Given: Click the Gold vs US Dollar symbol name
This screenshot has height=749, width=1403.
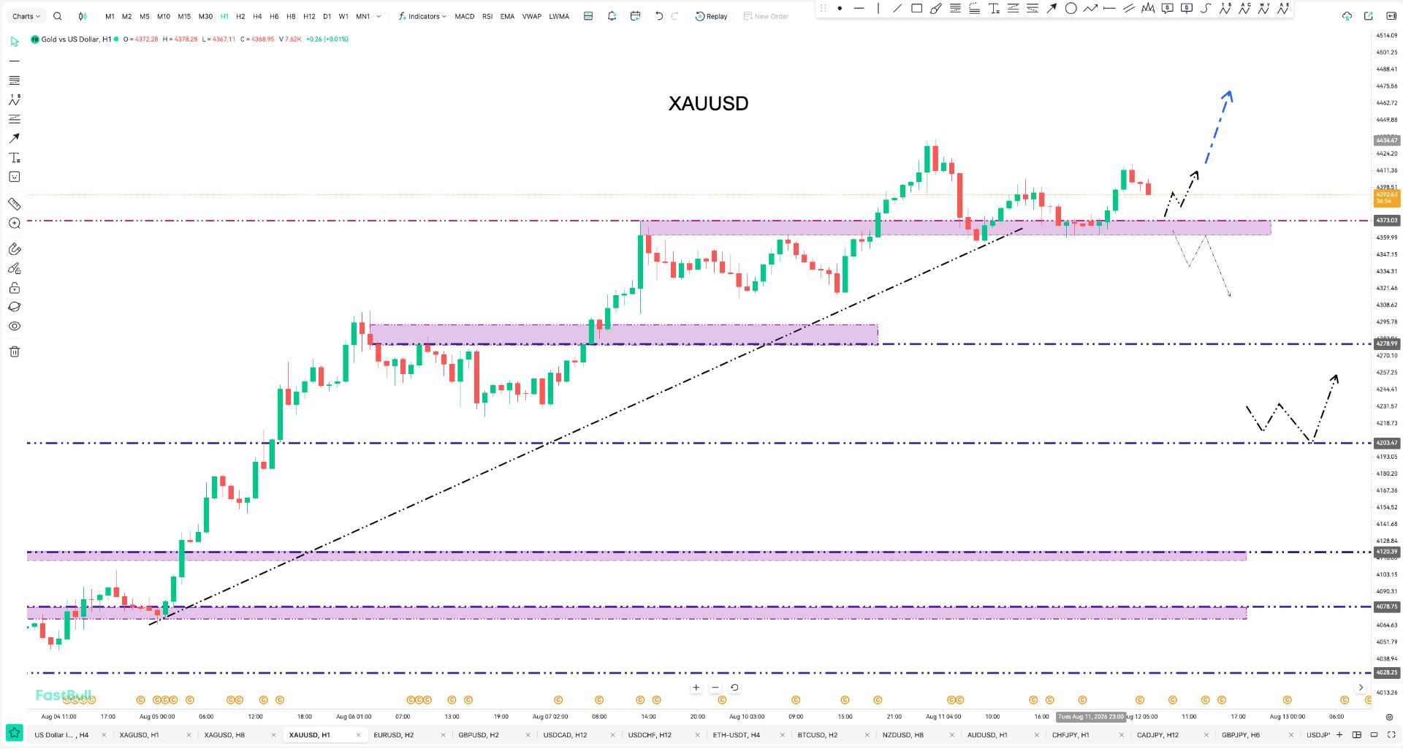Looking at the screenshot, I should pos(76,39).
